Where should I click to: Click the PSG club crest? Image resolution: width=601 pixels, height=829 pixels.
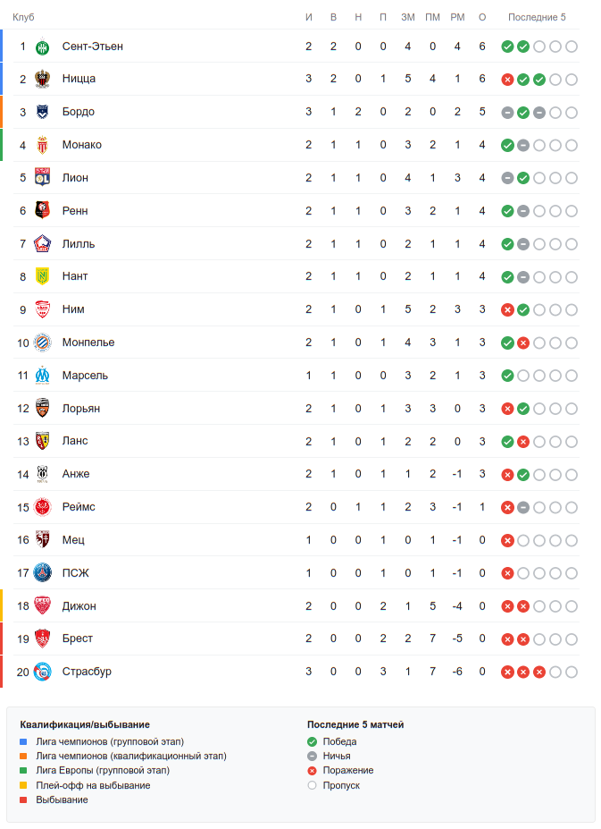tap(42, 573)
